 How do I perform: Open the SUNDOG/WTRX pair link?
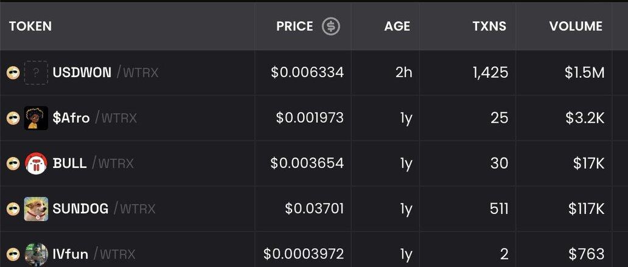click(104, 209)
